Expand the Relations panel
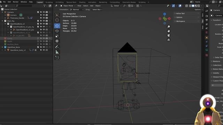The width and height of the screenshot is (223, 125). 216,61
